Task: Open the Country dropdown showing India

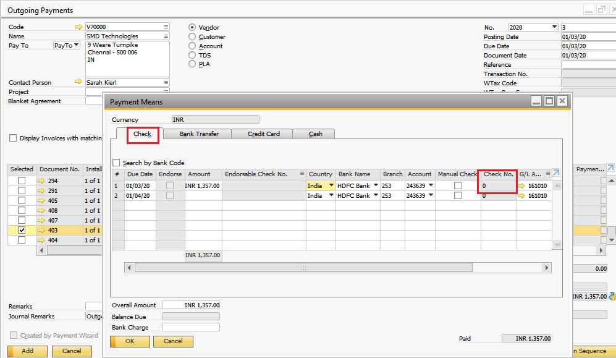Action: pos(331,185)
